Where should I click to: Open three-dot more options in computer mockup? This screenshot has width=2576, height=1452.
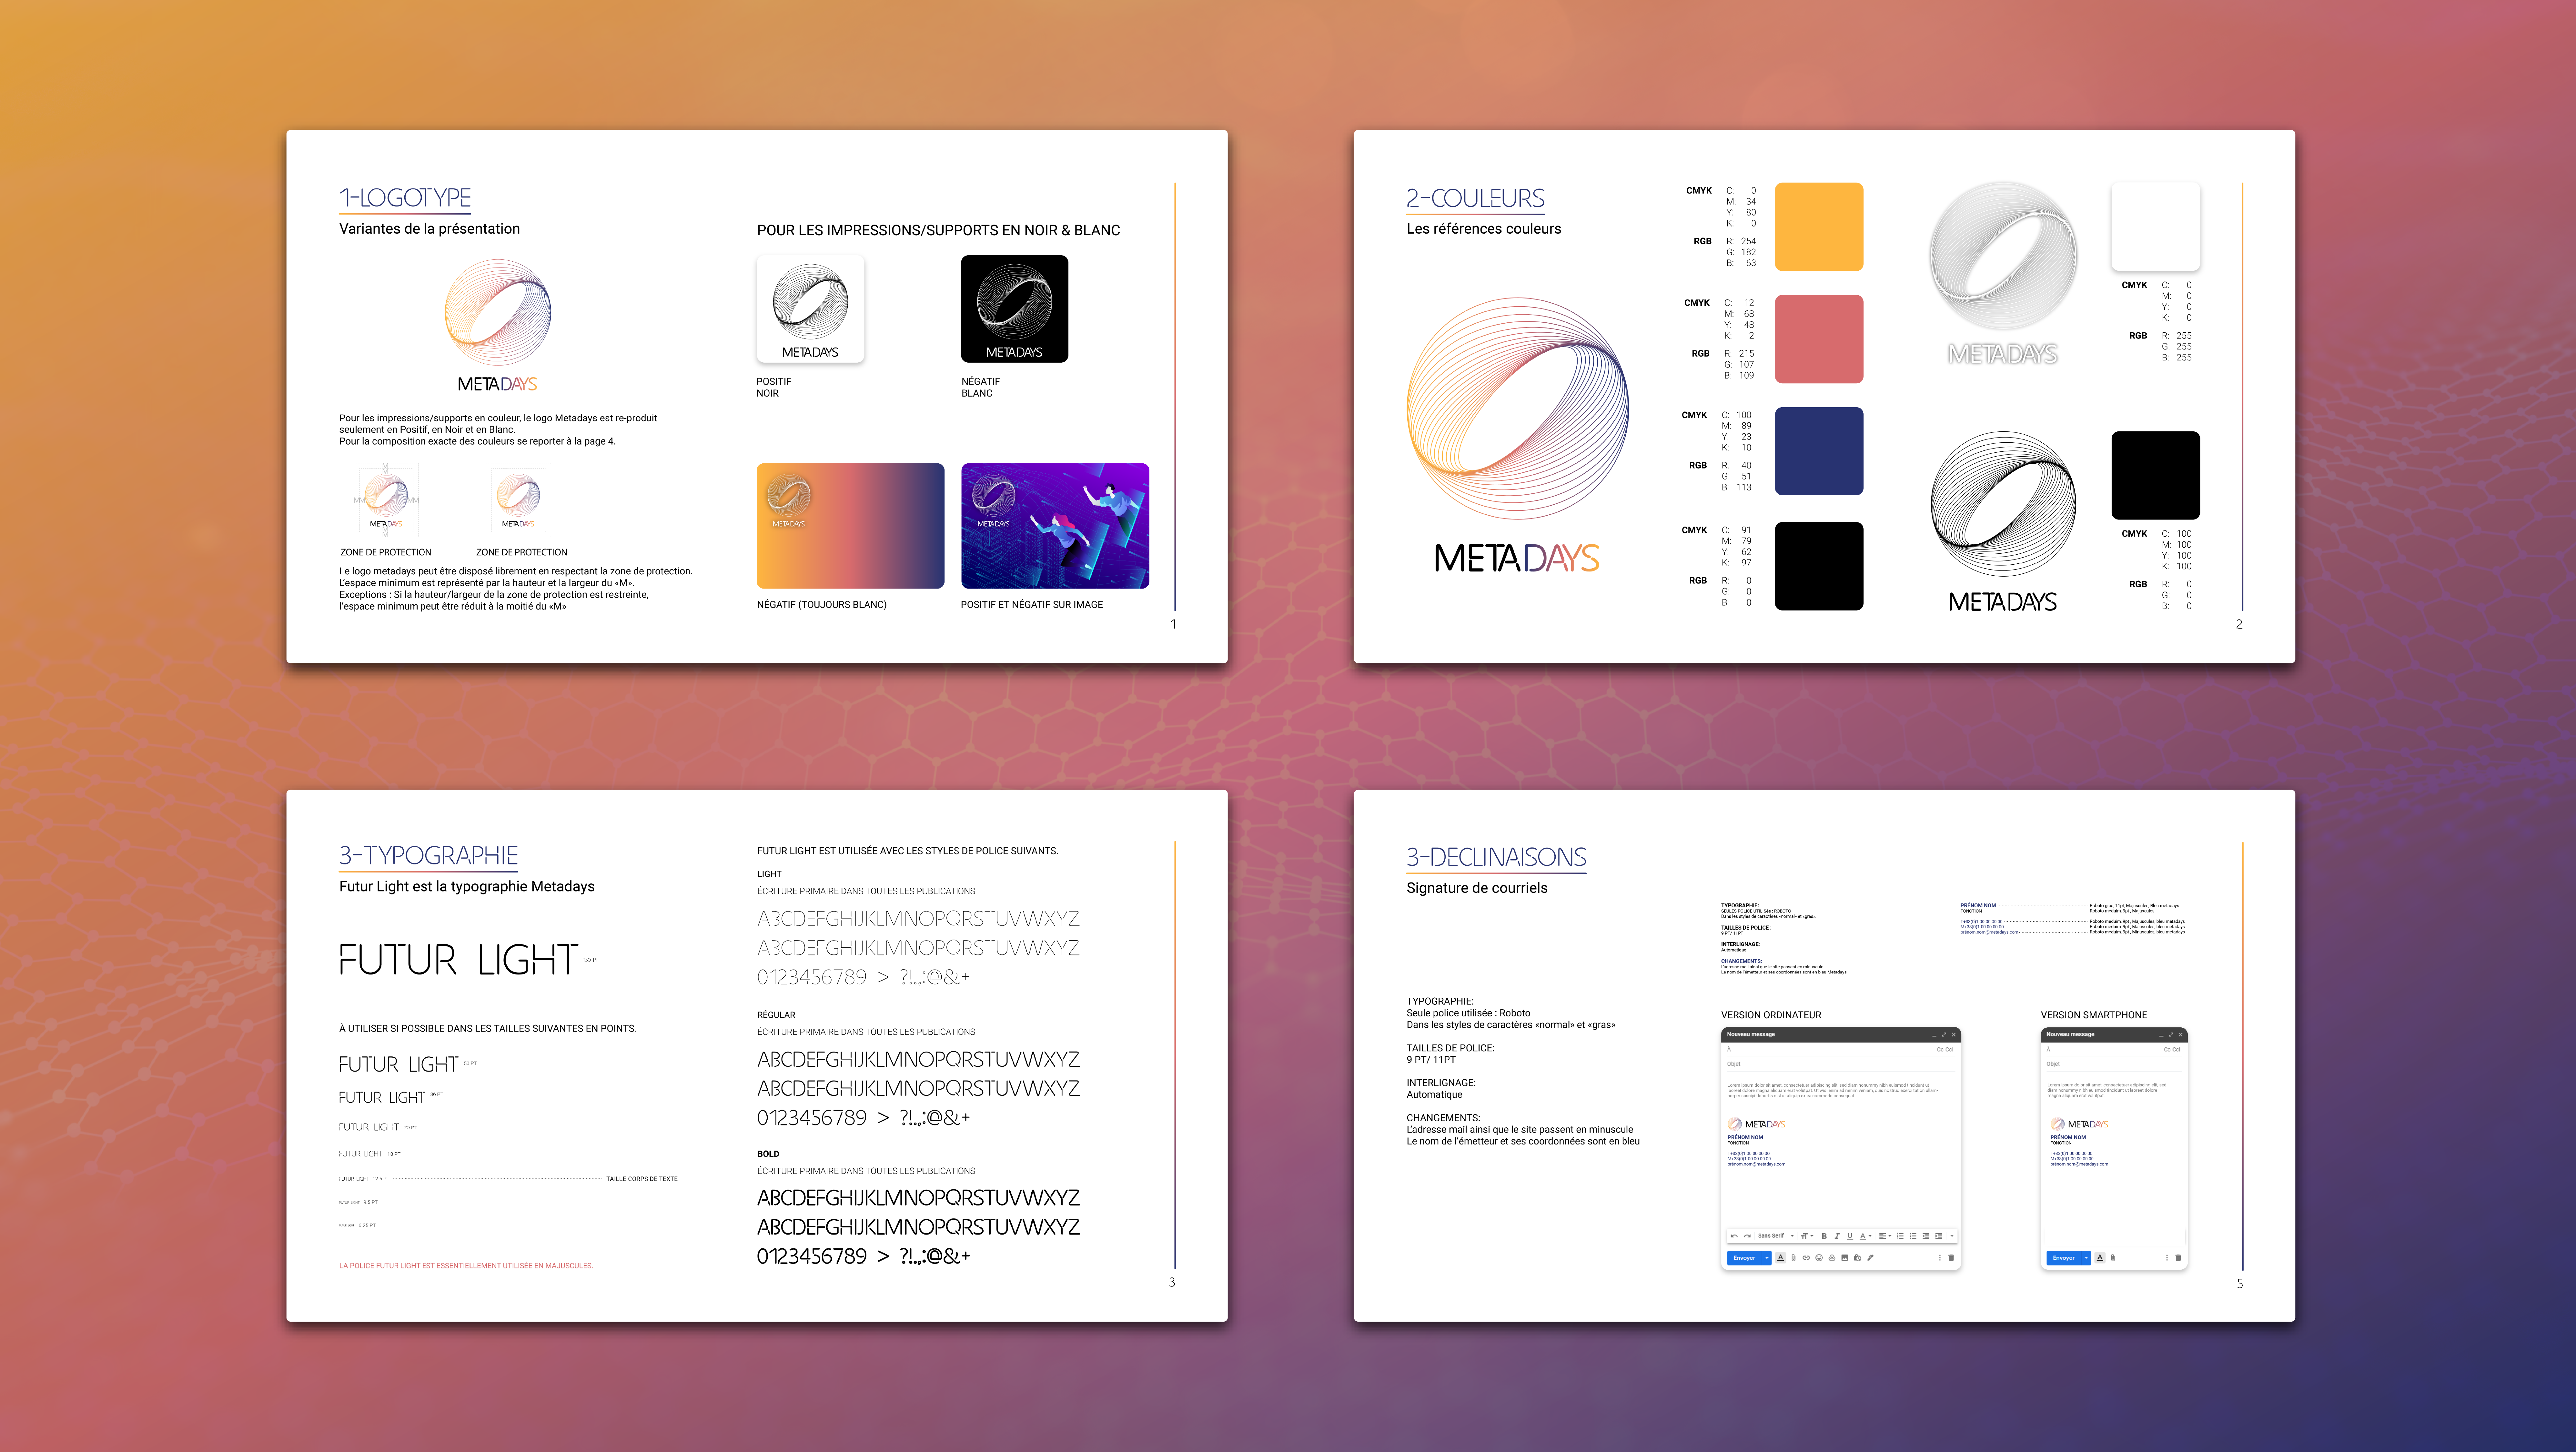pos(1940,1258)
